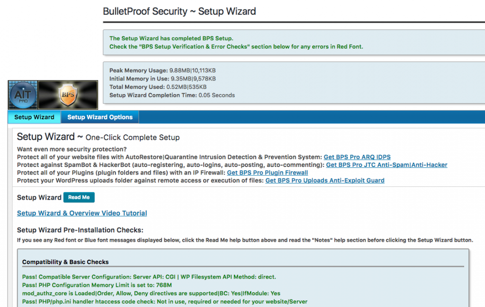Click the Compatibility & Basic Checks header
The width and height of the screenshot is (485, 307).
[65, 262]
